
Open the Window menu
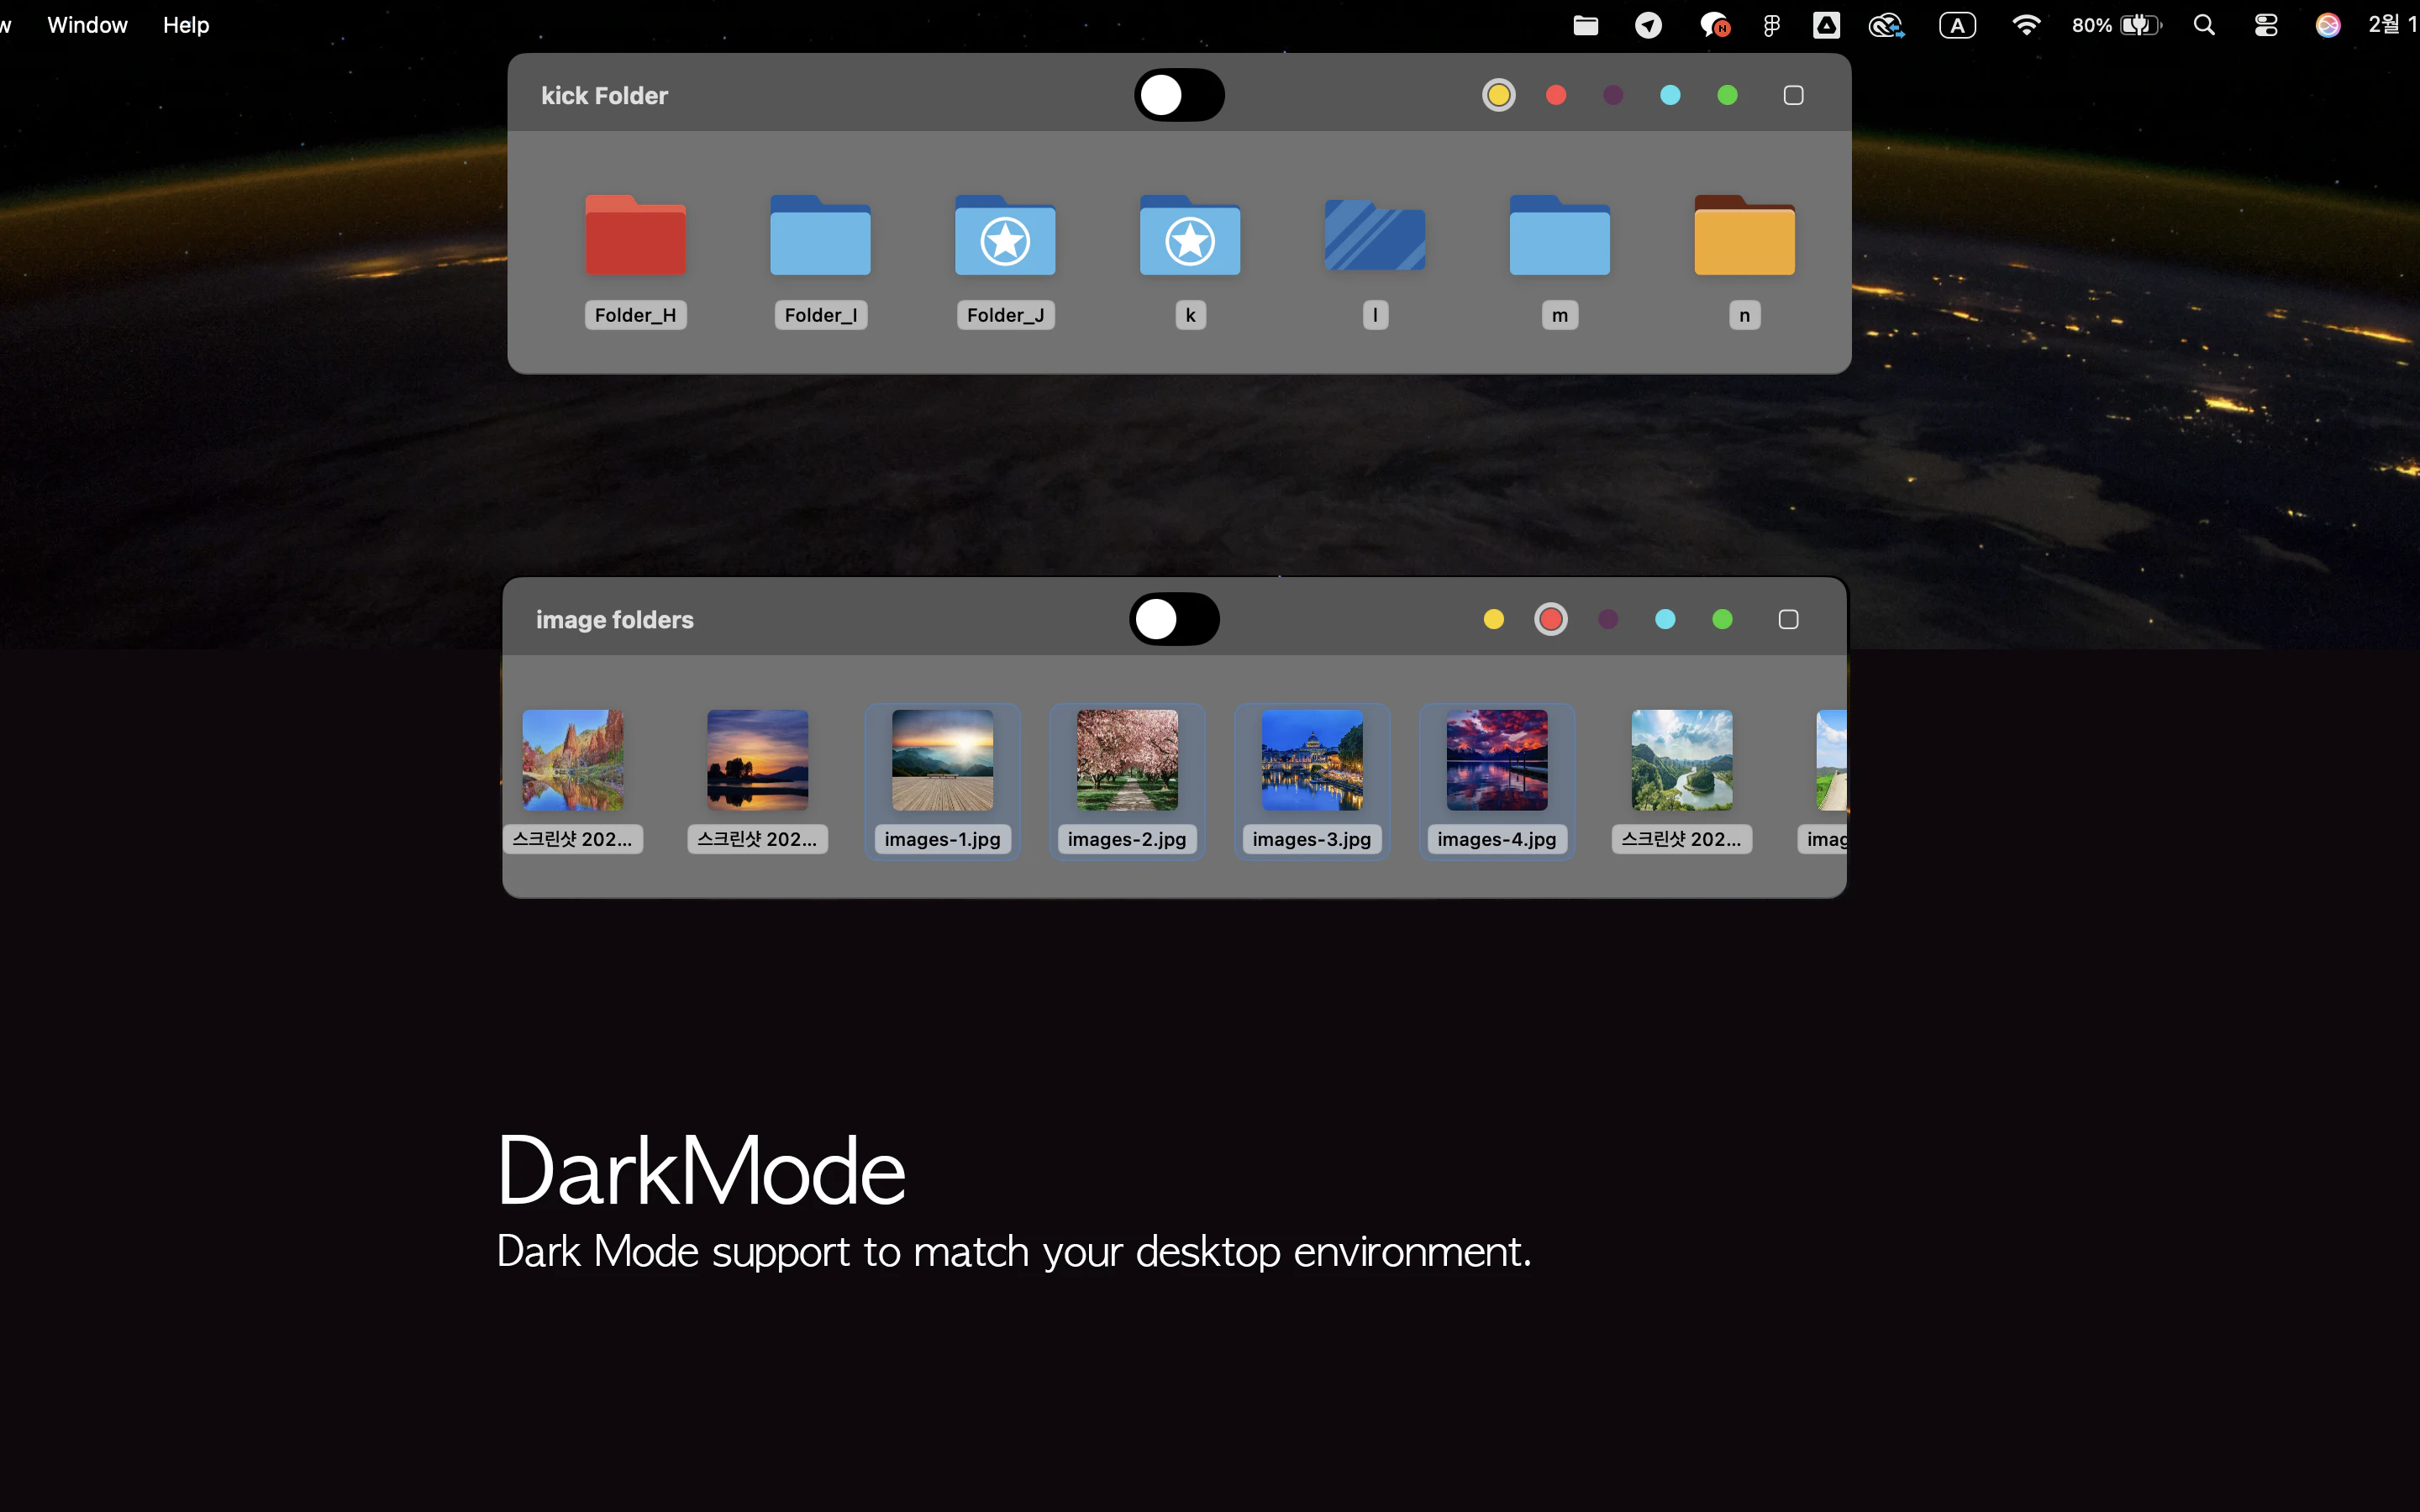87,25
